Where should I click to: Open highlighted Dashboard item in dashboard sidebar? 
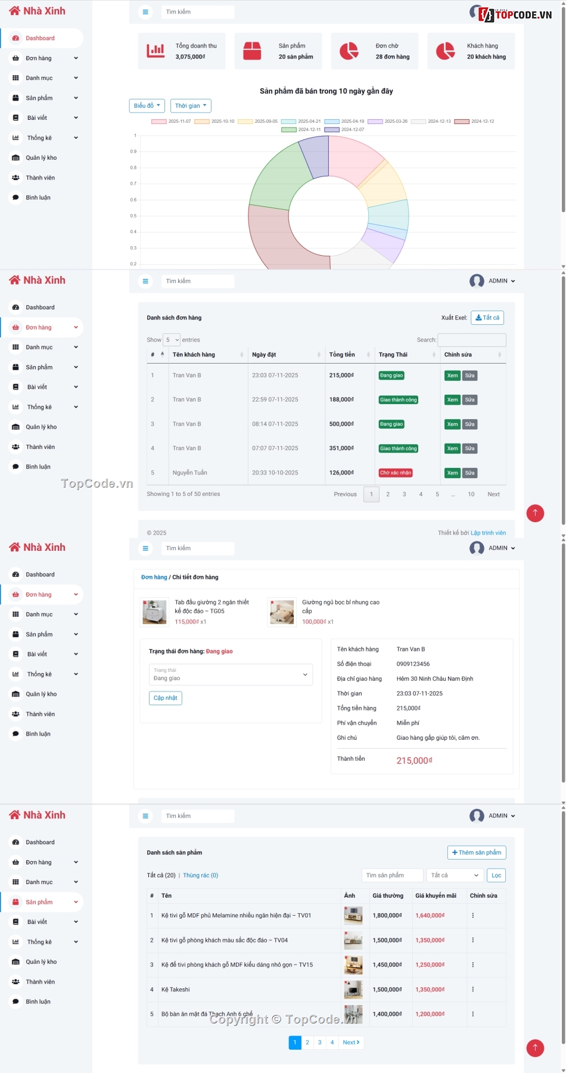click(42, 38)
